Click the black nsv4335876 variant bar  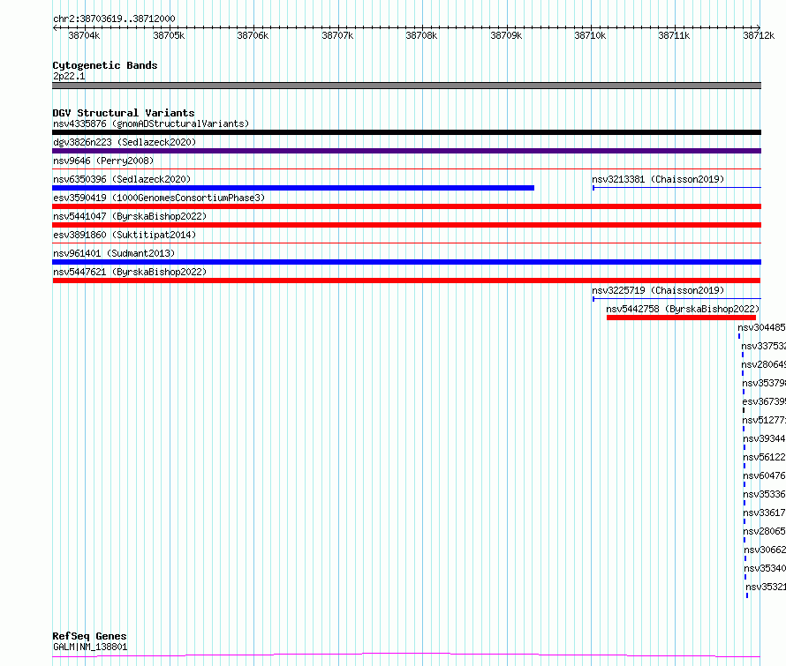pos(406,132)
